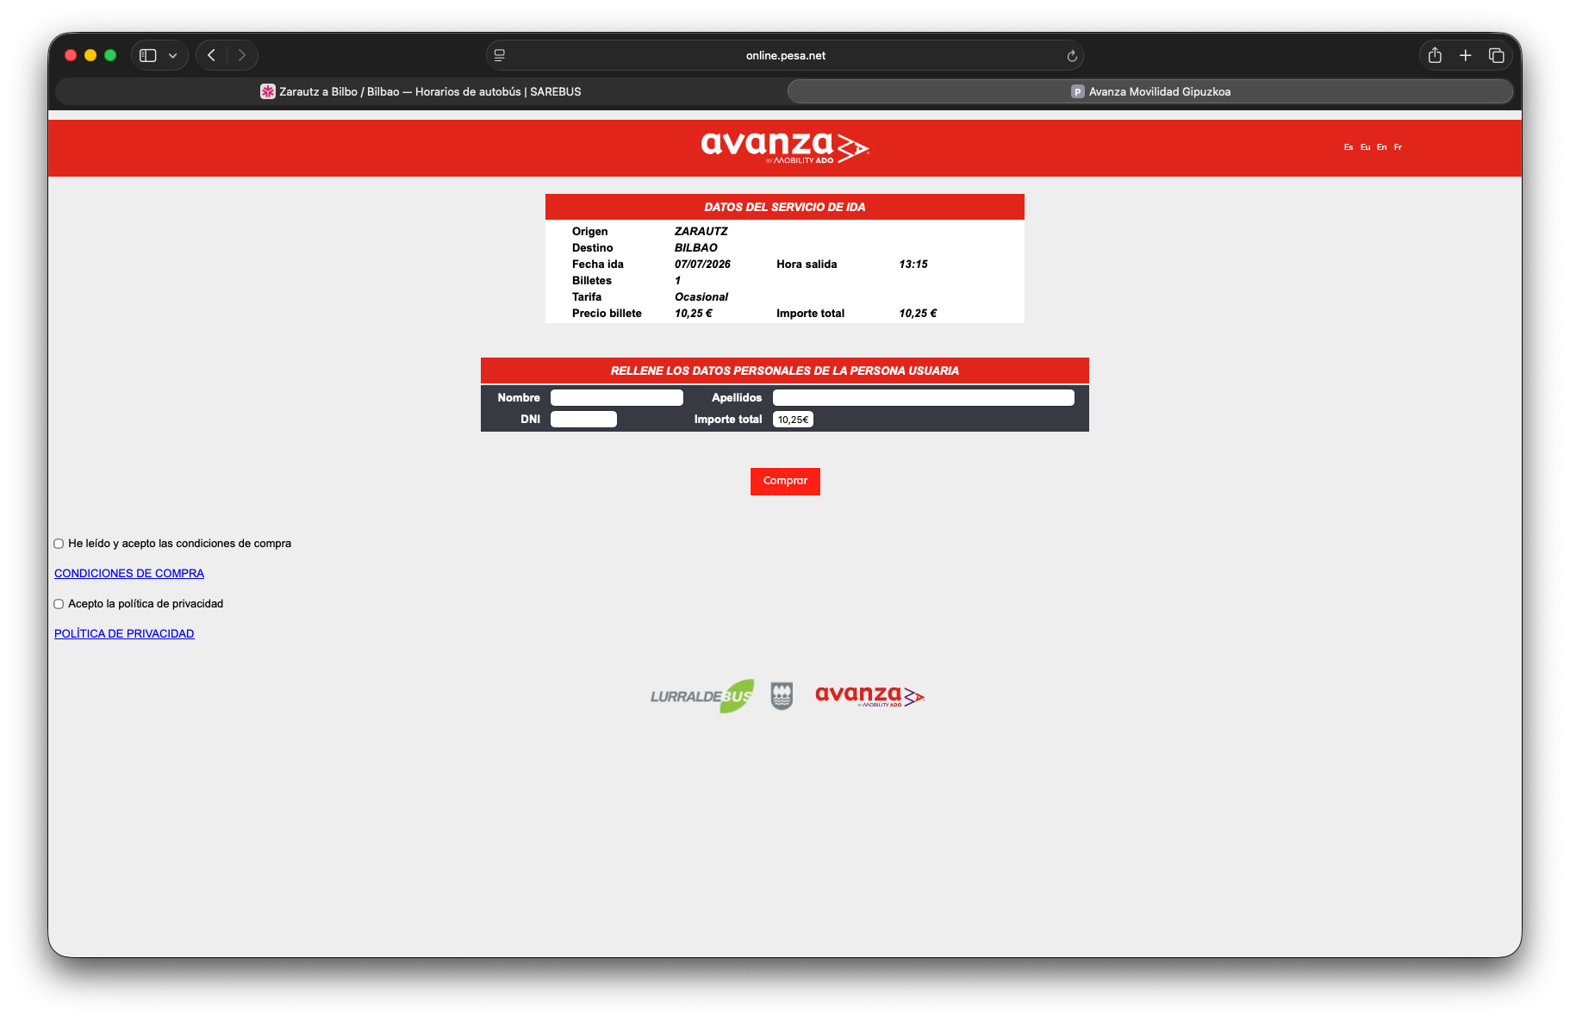
Task: Select the Ocasional tarifa value
Action: coord(701,296)
